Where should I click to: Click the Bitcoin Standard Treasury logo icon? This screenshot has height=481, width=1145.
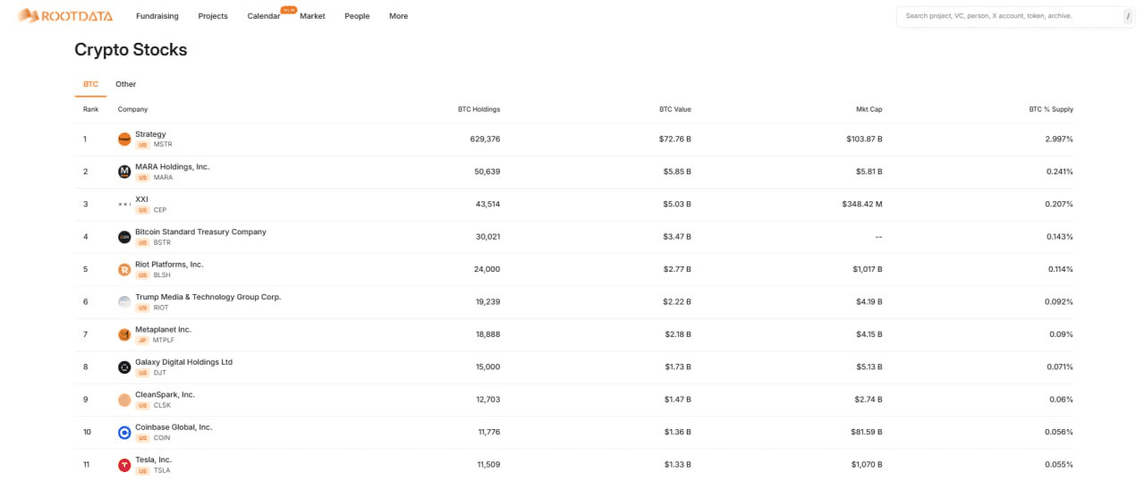coord(124,237)
